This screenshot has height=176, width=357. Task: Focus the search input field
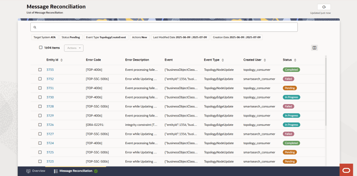pos(164,27)
